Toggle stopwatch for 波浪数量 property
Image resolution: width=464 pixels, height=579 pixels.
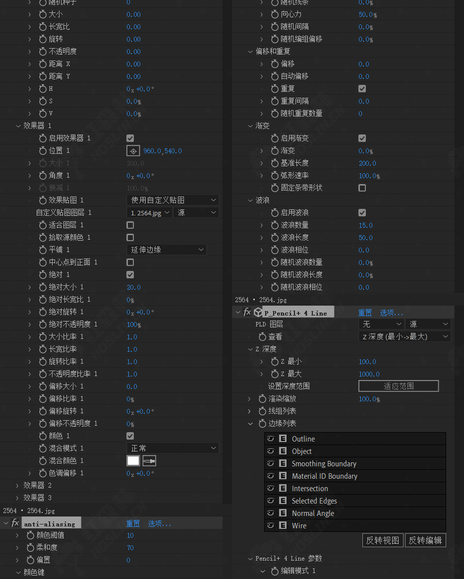[275, 225]
